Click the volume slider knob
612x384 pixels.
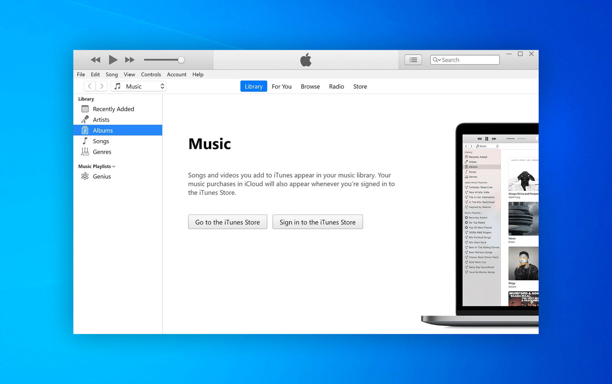[181, 60]
